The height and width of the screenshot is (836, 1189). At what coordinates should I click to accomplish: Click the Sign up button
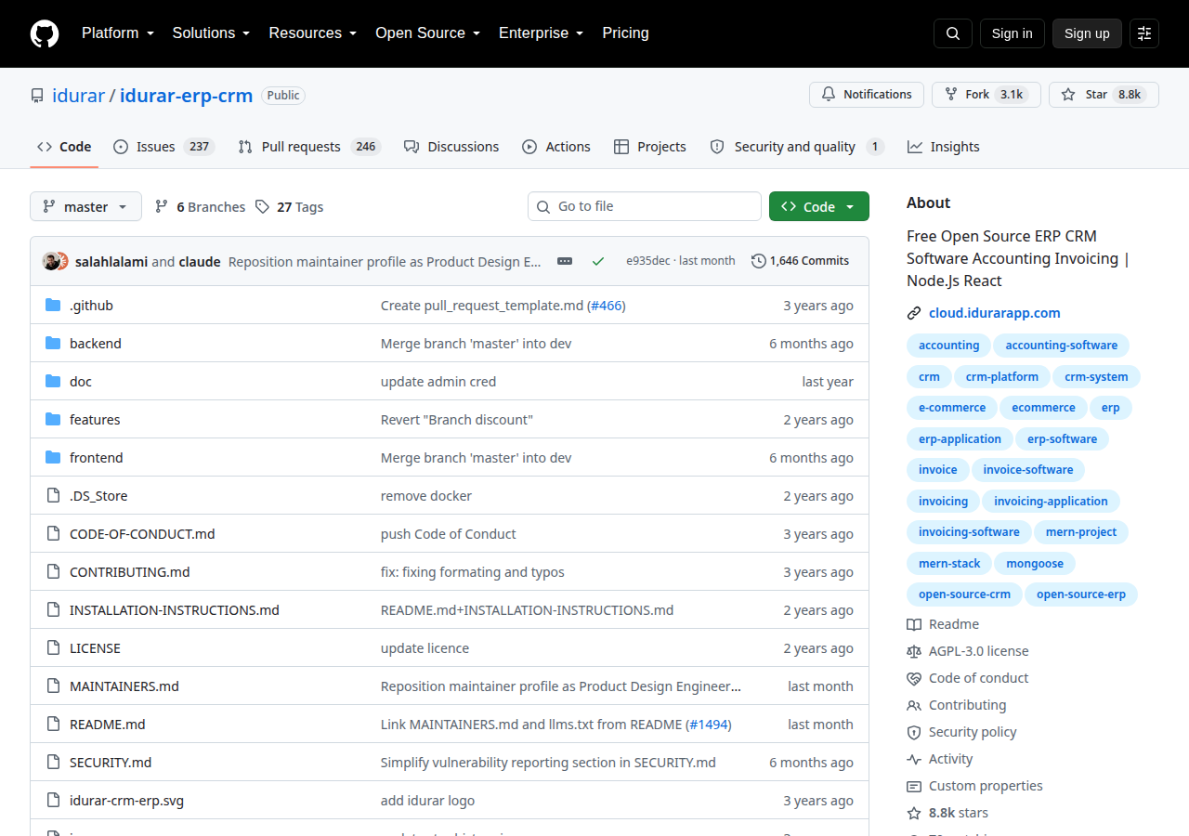1087,33
